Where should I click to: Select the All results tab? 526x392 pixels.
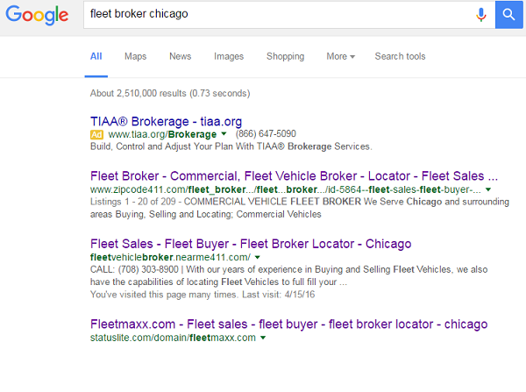click(x=96, y=56)
